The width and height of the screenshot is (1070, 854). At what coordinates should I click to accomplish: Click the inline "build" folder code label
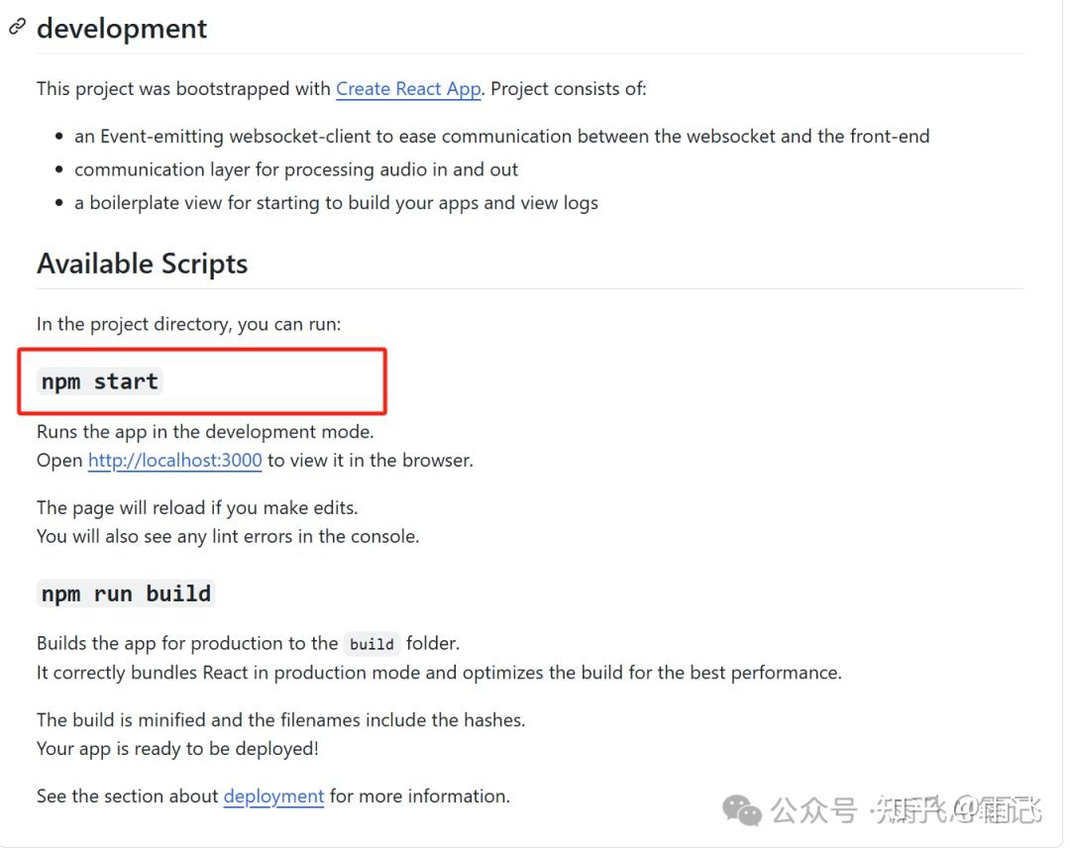coord(373,644)
